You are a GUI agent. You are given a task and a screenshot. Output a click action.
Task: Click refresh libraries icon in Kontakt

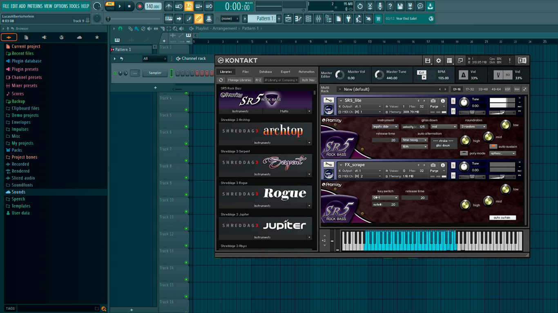click(x=221, y=80)
